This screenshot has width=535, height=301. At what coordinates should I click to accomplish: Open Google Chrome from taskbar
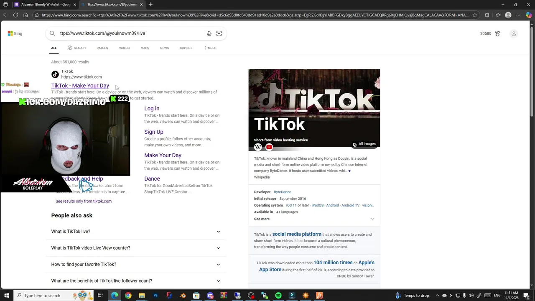pos(128,296)
